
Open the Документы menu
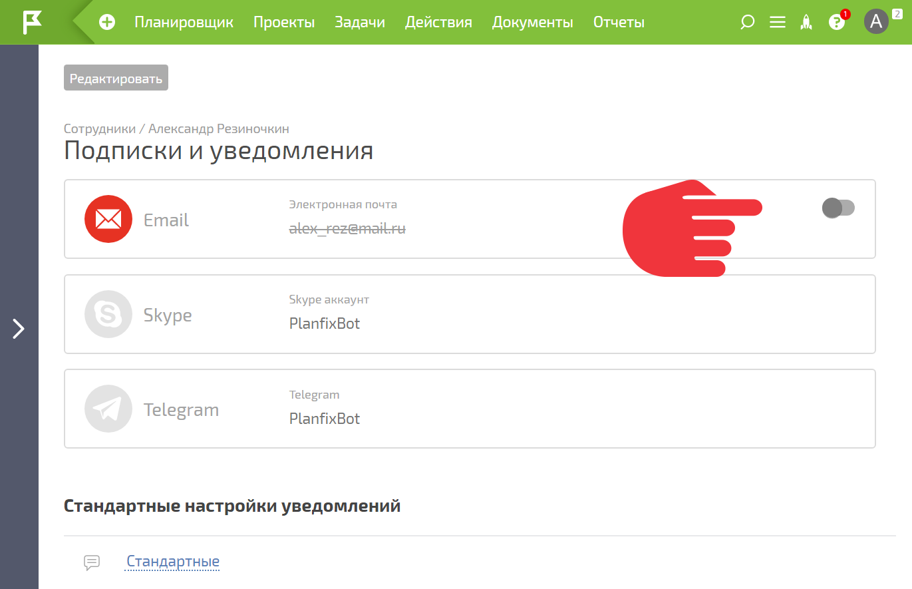click(533, 22)
